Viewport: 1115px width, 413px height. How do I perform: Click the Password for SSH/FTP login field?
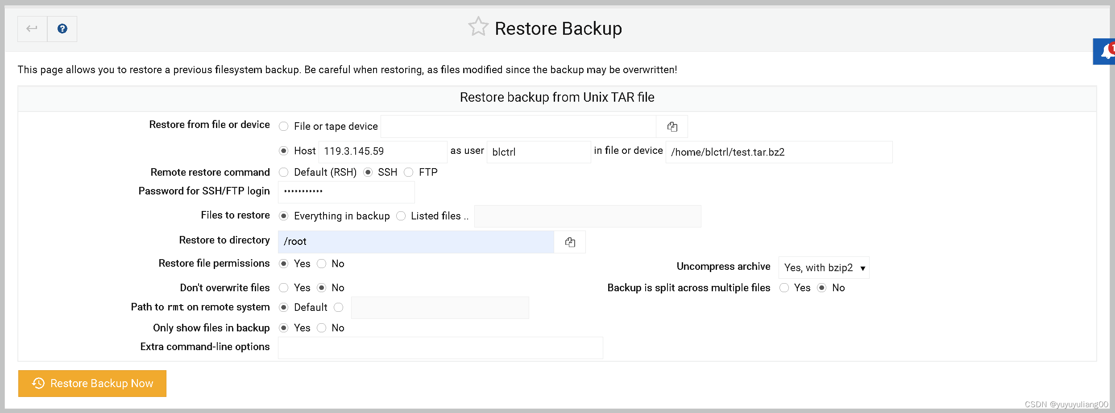[x=346, y=192]
